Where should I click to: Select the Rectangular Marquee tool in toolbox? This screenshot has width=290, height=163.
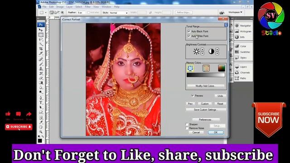pos(41,35)
